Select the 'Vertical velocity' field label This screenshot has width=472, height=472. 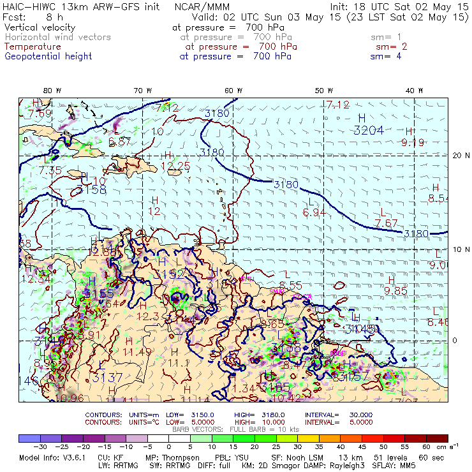pos(40,27)
